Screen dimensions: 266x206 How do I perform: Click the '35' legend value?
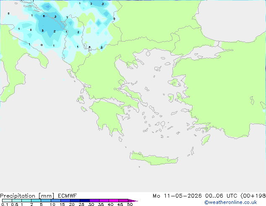(x=101, y=204)
